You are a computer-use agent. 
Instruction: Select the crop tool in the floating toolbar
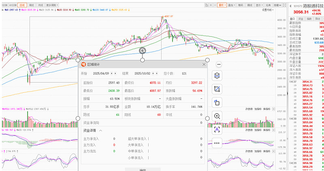(x=217, y=89)
